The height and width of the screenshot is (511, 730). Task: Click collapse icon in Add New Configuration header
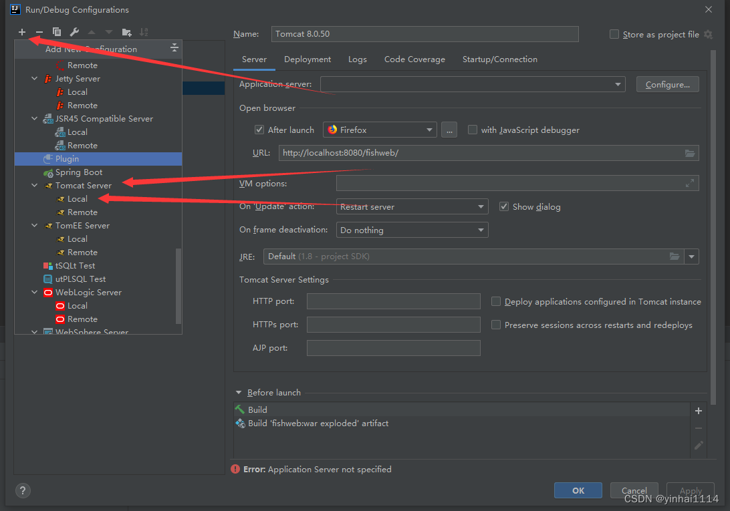point(174,47)
